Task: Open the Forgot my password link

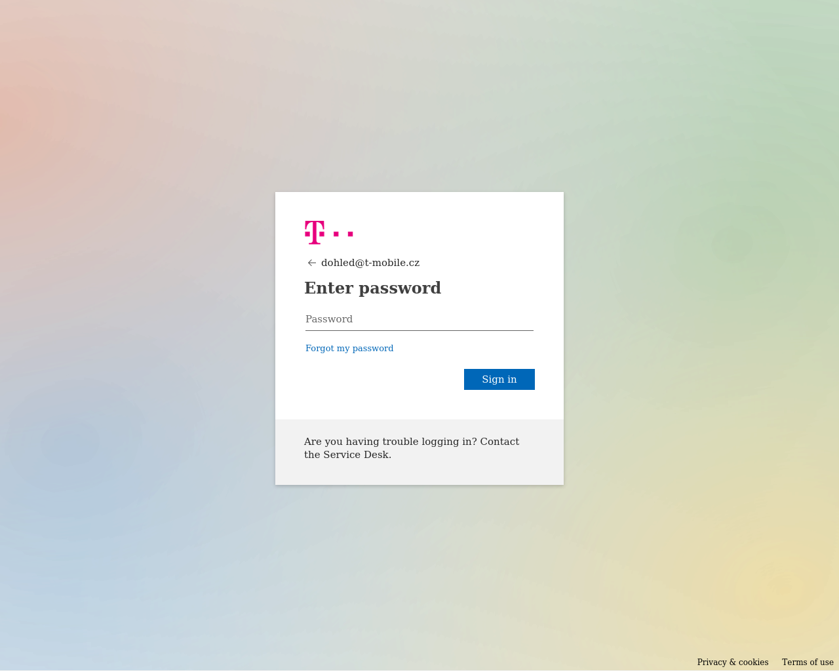Action: (x=349, y=348)
